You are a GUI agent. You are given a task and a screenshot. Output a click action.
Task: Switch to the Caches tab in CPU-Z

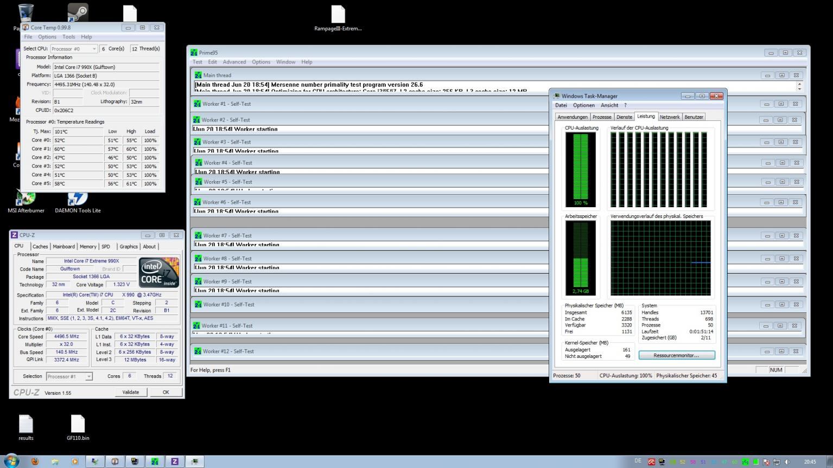pos(40,246)
